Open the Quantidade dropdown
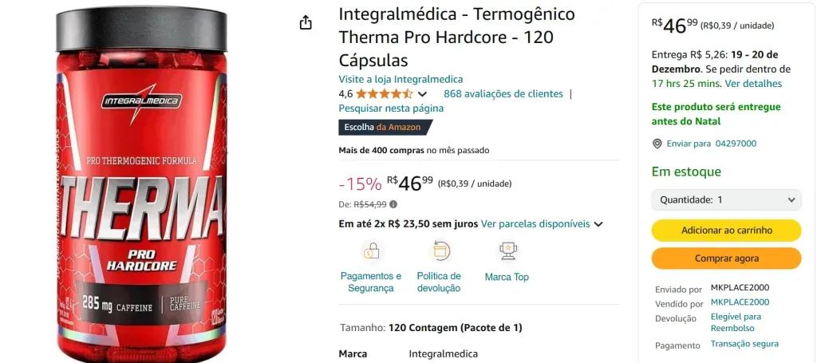Image resolution: width=817 pixels, height=363 pixels. (726, 199)
